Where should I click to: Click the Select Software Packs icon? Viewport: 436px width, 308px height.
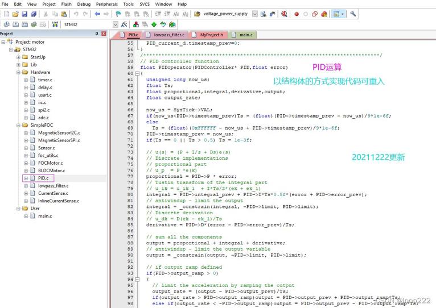coord(163,24)
